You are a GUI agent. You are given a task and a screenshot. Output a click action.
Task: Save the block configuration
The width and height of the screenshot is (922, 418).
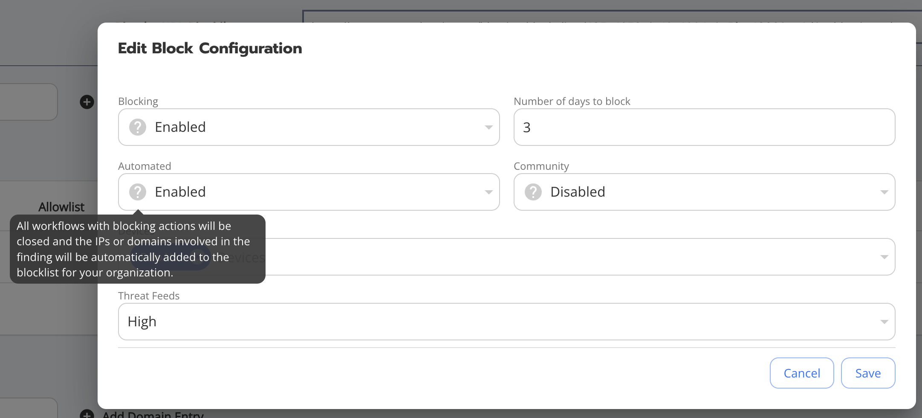(x=868, y=373)
